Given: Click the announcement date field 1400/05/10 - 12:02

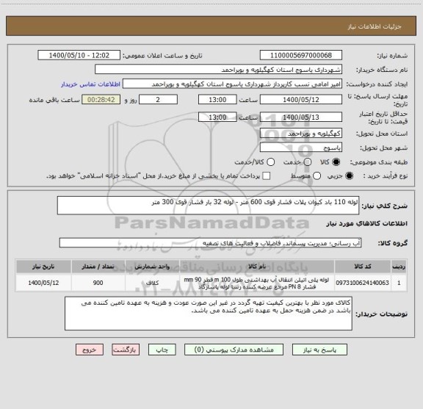Looking at the screenshot, I should [x=79, y=55].
